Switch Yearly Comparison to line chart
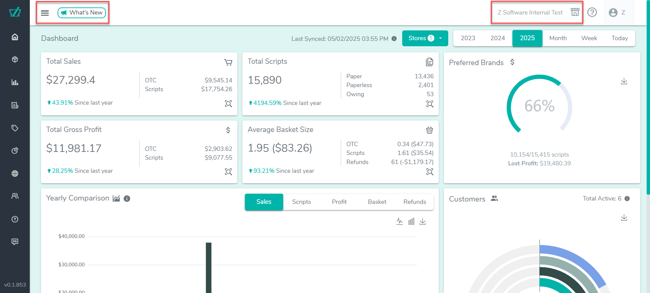The image size is (650, 293). (400, 221)
